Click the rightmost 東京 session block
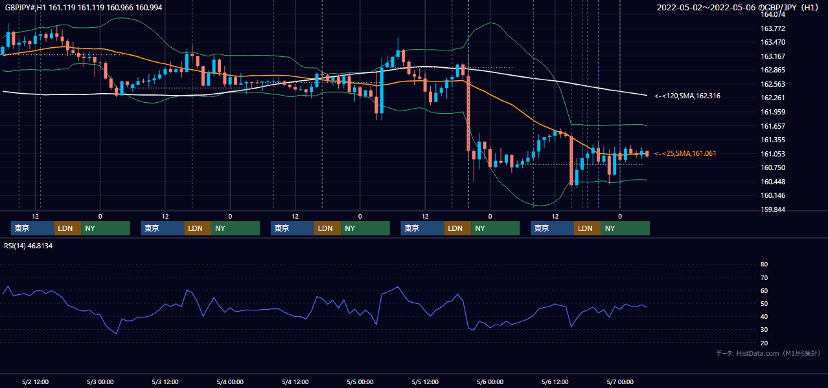The image size is (828, 388). 552,228
